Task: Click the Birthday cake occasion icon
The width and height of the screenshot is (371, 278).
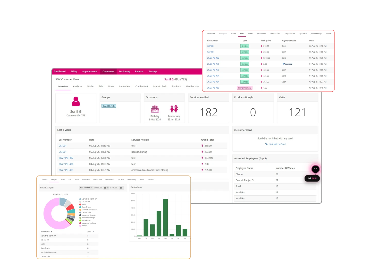Action: tap(155, 109)
